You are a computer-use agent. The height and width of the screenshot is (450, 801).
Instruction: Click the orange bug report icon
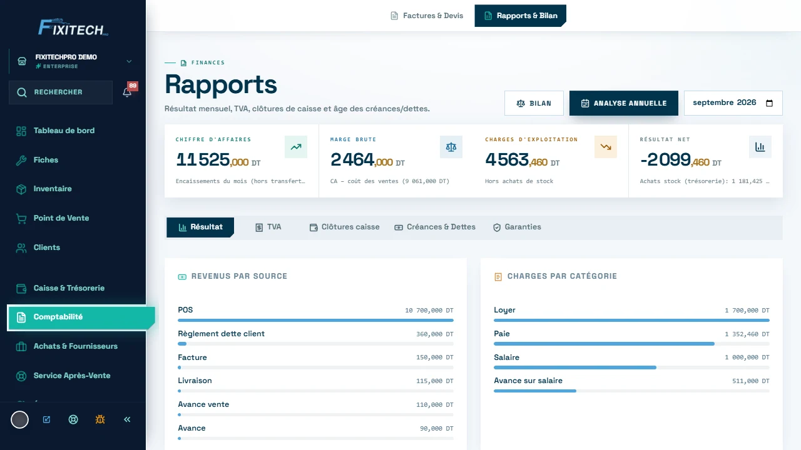(100, 419)
